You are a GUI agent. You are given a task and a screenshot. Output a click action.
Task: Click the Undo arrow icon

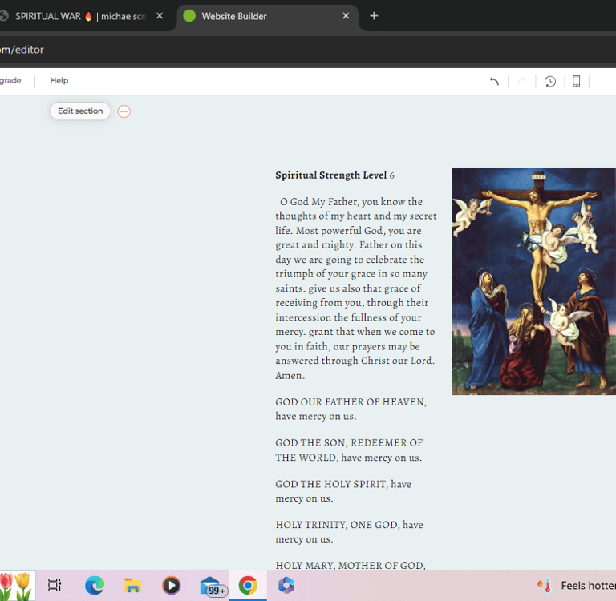coord(494,81)
